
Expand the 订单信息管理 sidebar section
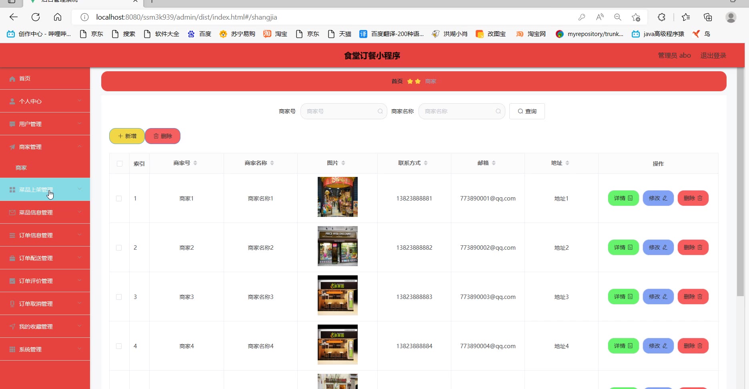(x=45, y=235)
